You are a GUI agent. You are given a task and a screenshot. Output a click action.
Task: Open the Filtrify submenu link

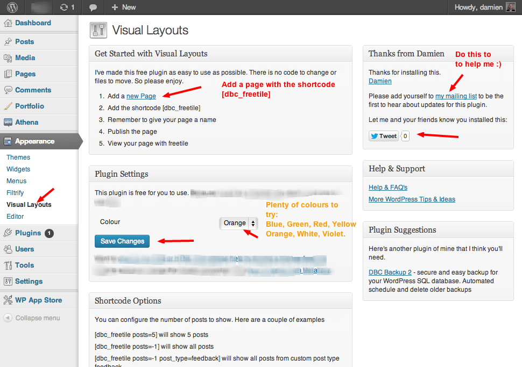tap(15, 193)
